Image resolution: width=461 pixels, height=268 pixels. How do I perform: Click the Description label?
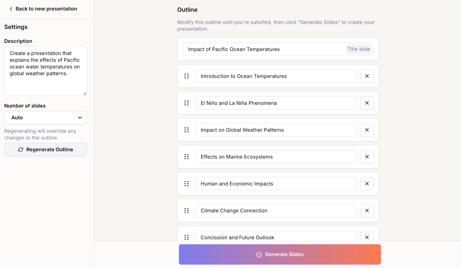18,41
